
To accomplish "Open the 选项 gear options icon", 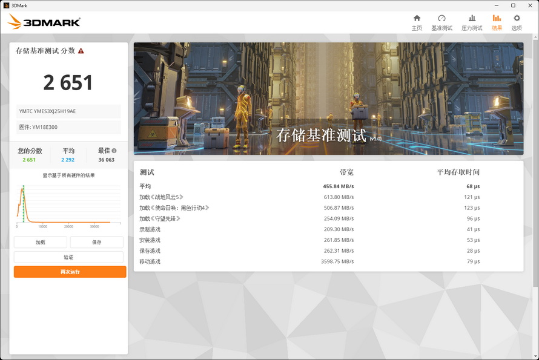I will pos(517,18).
